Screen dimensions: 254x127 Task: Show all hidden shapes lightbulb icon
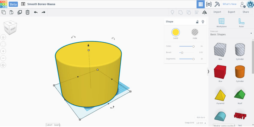tap(172, 12)
